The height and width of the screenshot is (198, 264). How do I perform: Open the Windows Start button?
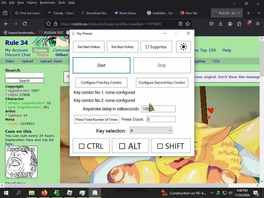6,193
